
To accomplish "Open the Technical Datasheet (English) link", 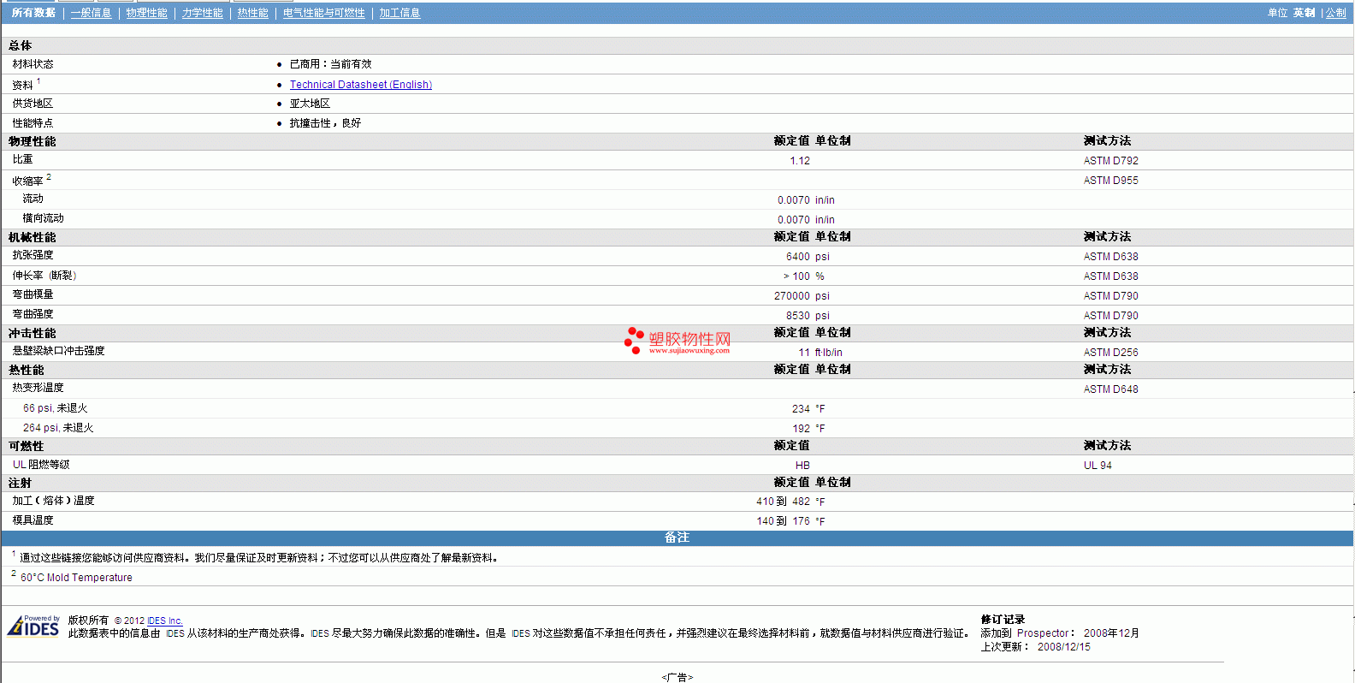I will (x=361, y=85).
